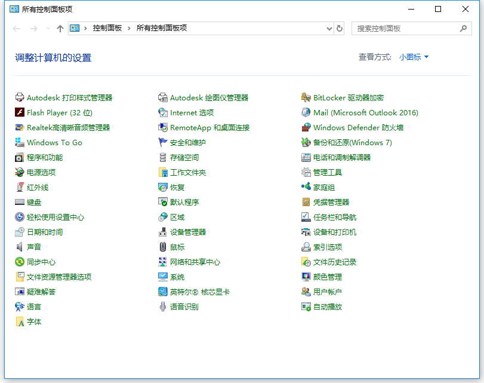This screenshot has height=383, width=484.
Task: Open the 小图标 view mode dropdown
Action: coord(414,57)
